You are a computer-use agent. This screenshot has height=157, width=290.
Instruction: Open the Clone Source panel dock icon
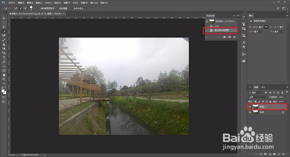point(244,36)
